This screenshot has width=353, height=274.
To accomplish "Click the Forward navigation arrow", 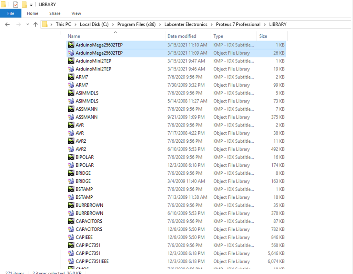I will click(x=18, y=24).
